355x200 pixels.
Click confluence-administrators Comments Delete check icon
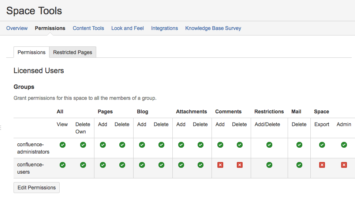point(240,145)
